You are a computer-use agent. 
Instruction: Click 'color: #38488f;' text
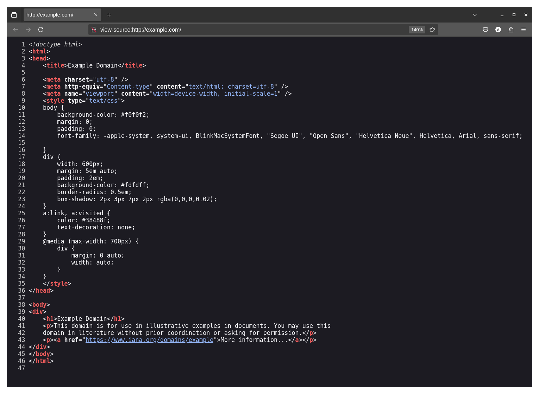click(83, 220)
